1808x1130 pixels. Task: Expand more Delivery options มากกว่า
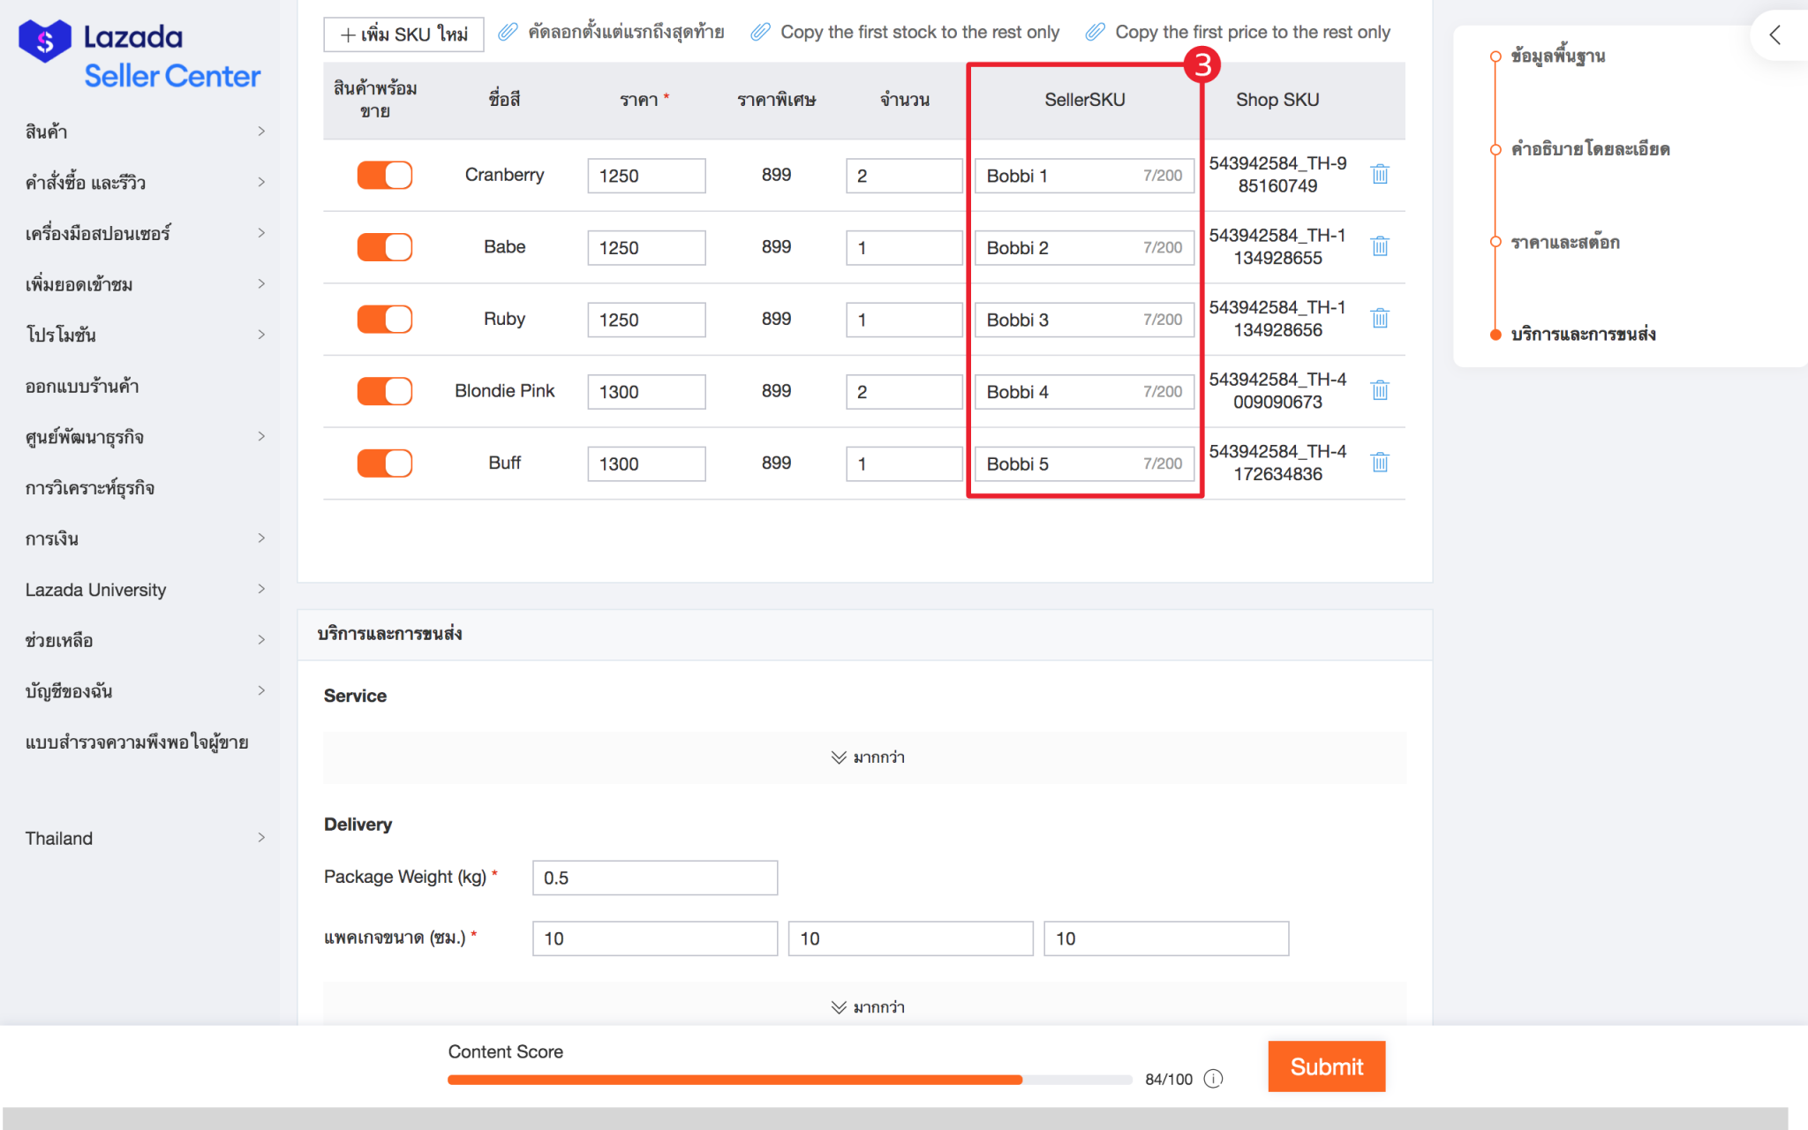tap(866, 1005)
